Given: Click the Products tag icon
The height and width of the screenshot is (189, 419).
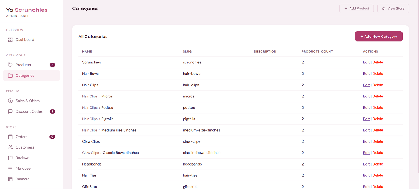Looking at the screenshot, I should click(10, 65).
